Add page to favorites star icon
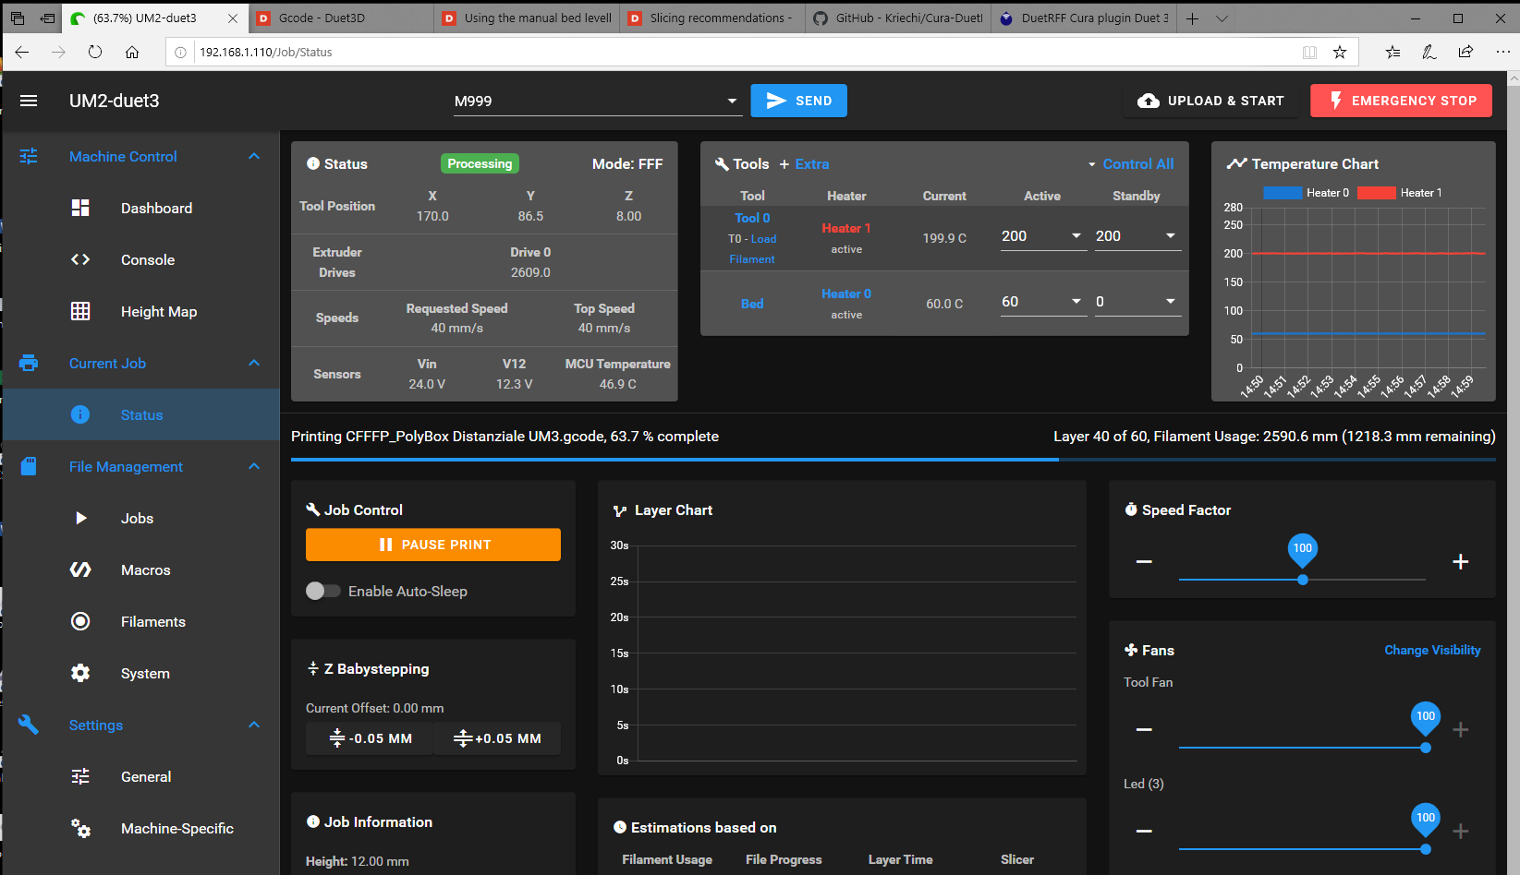This screenshot has width=1520, height=875. pos(1340,52)
